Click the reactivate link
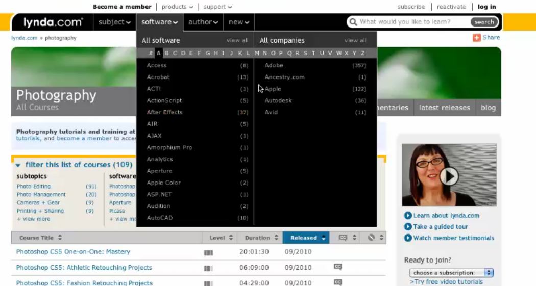Screen dimensions: 536x286 click(x=451, y=7)
